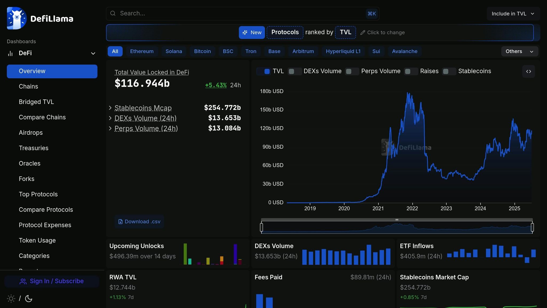
Task: Click the ⌘K shortcut badge
Action: click(372, 14)
